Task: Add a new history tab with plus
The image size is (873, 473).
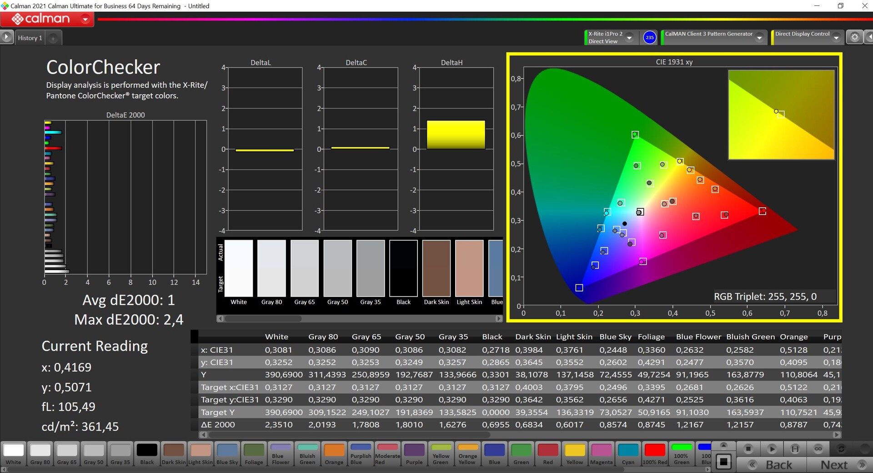Action: click(x=53, y=38)
